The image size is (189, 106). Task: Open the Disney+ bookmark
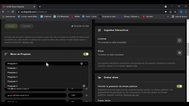click(x=130, y=16)
